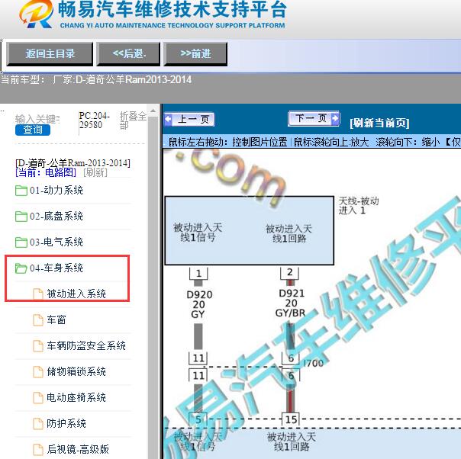461x459 pixels.
Task: Collapse the 04-车身系统 folder
Action: [56, 268]
